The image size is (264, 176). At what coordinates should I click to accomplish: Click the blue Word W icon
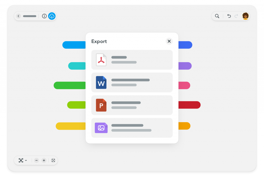(101, 82)
